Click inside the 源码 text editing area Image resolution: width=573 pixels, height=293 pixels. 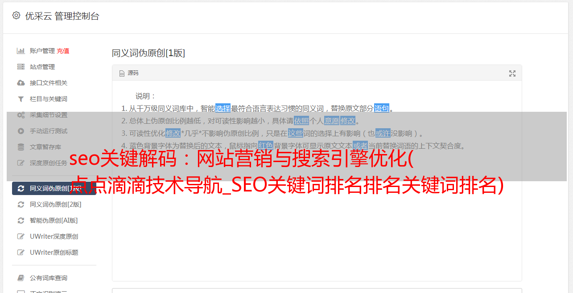317,214
